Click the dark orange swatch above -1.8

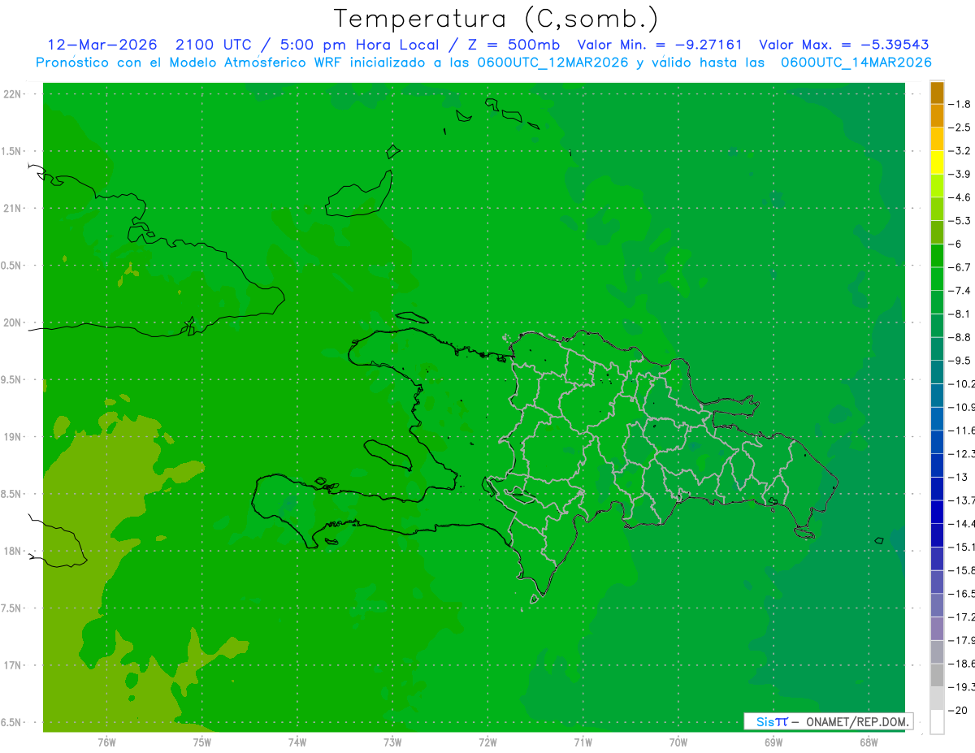pos(937,93)
